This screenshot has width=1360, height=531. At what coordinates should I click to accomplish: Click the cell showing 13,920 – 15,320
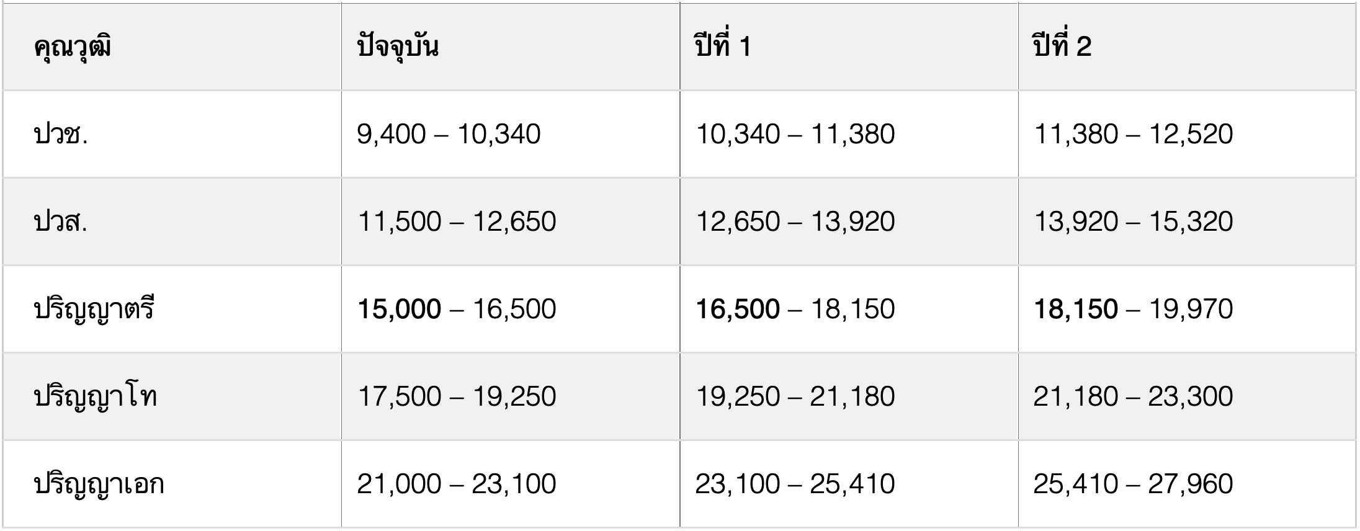pos(1133,222)
